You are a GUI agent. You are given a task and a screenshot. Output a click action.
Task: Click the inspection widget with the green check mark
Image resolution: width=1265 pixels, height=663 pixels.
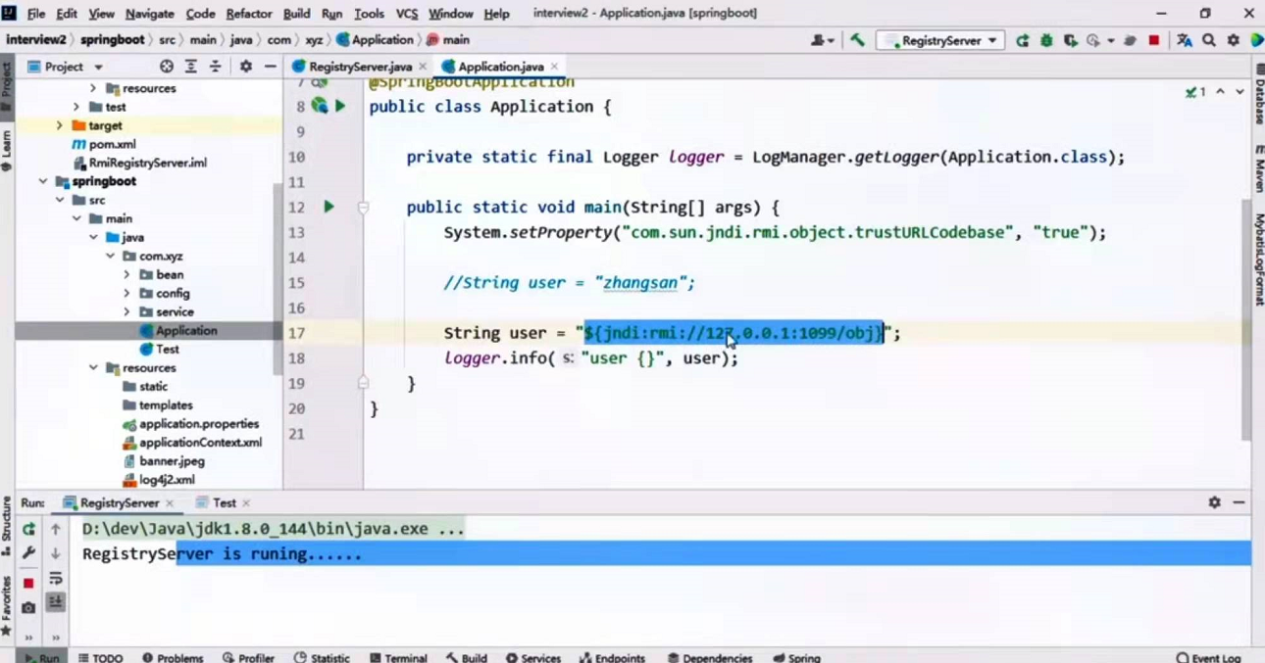pyautogui.click(x=1196, y=91)
